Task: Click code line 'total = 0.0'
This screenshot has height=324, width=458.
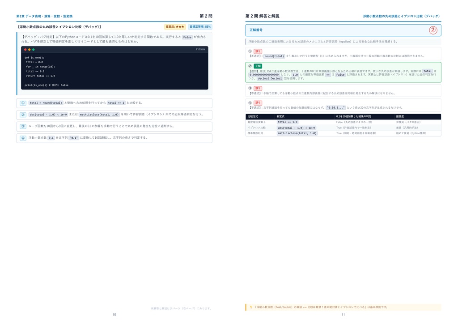Action: 34,62
